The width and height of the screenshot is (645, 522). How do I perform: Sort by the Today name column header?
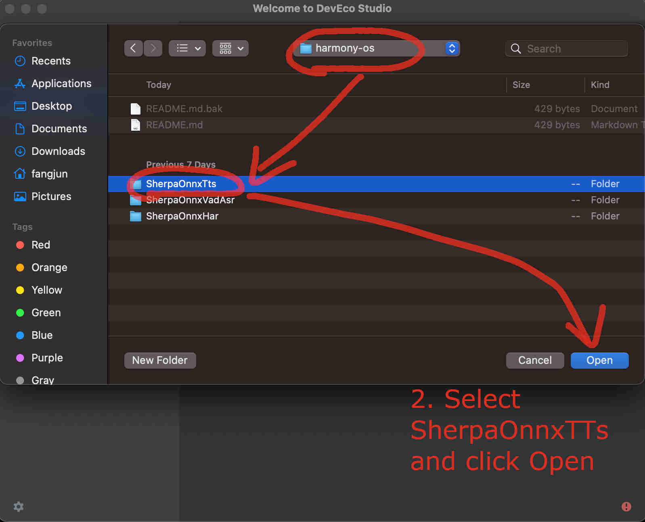158,85
